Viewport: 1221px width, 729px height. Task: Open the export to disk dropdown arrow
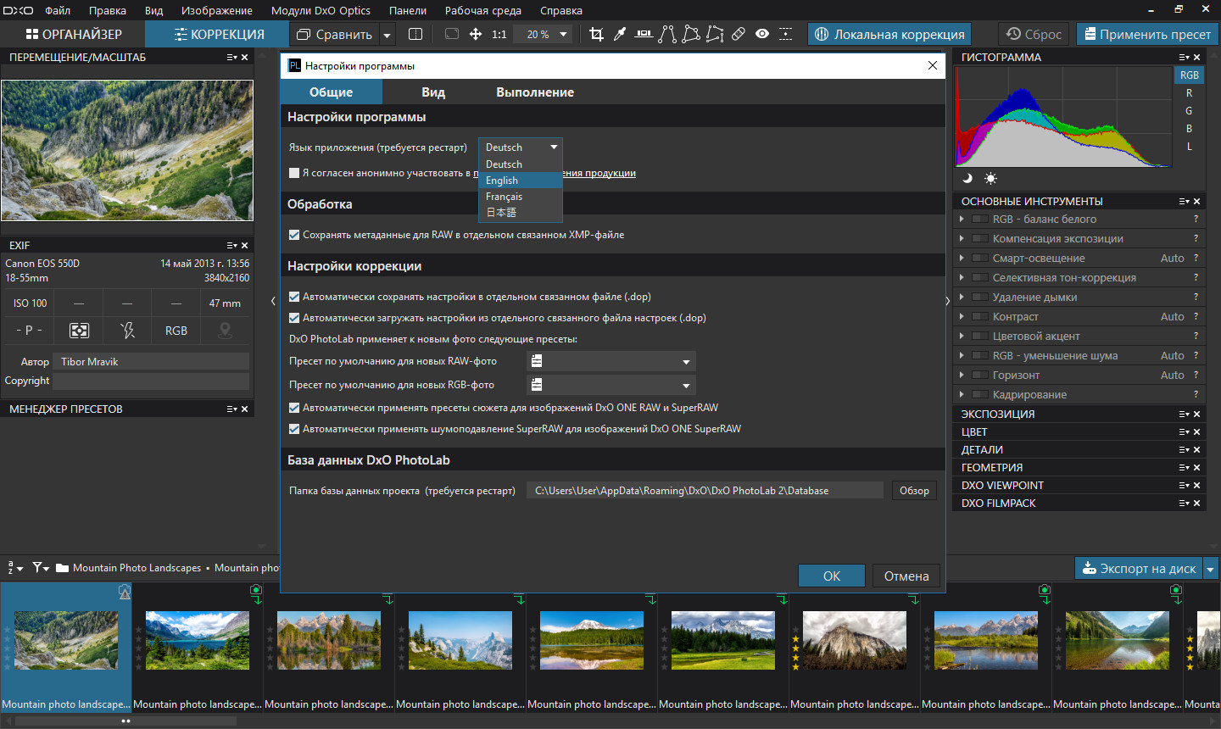point(1211,569)
